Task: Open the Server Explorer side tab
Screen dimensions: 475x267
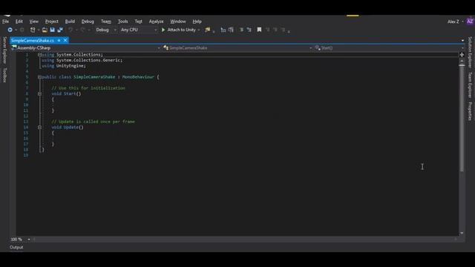Action: pyautogui.click(x=4, y=50)
